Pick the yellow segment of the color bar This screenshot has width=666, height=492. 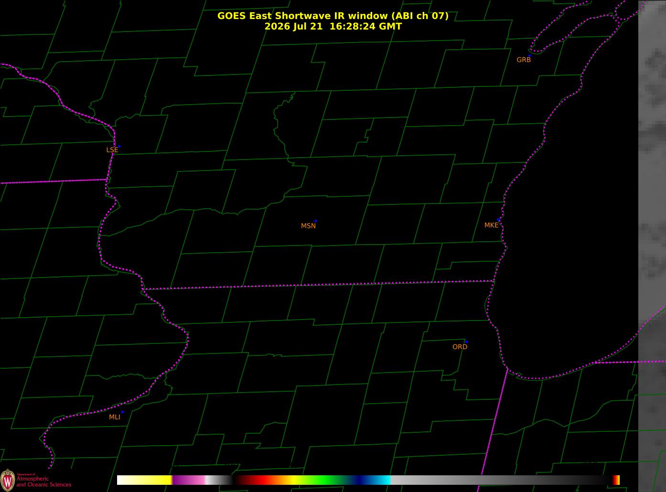pyautogui.click(x=152, y=480)
